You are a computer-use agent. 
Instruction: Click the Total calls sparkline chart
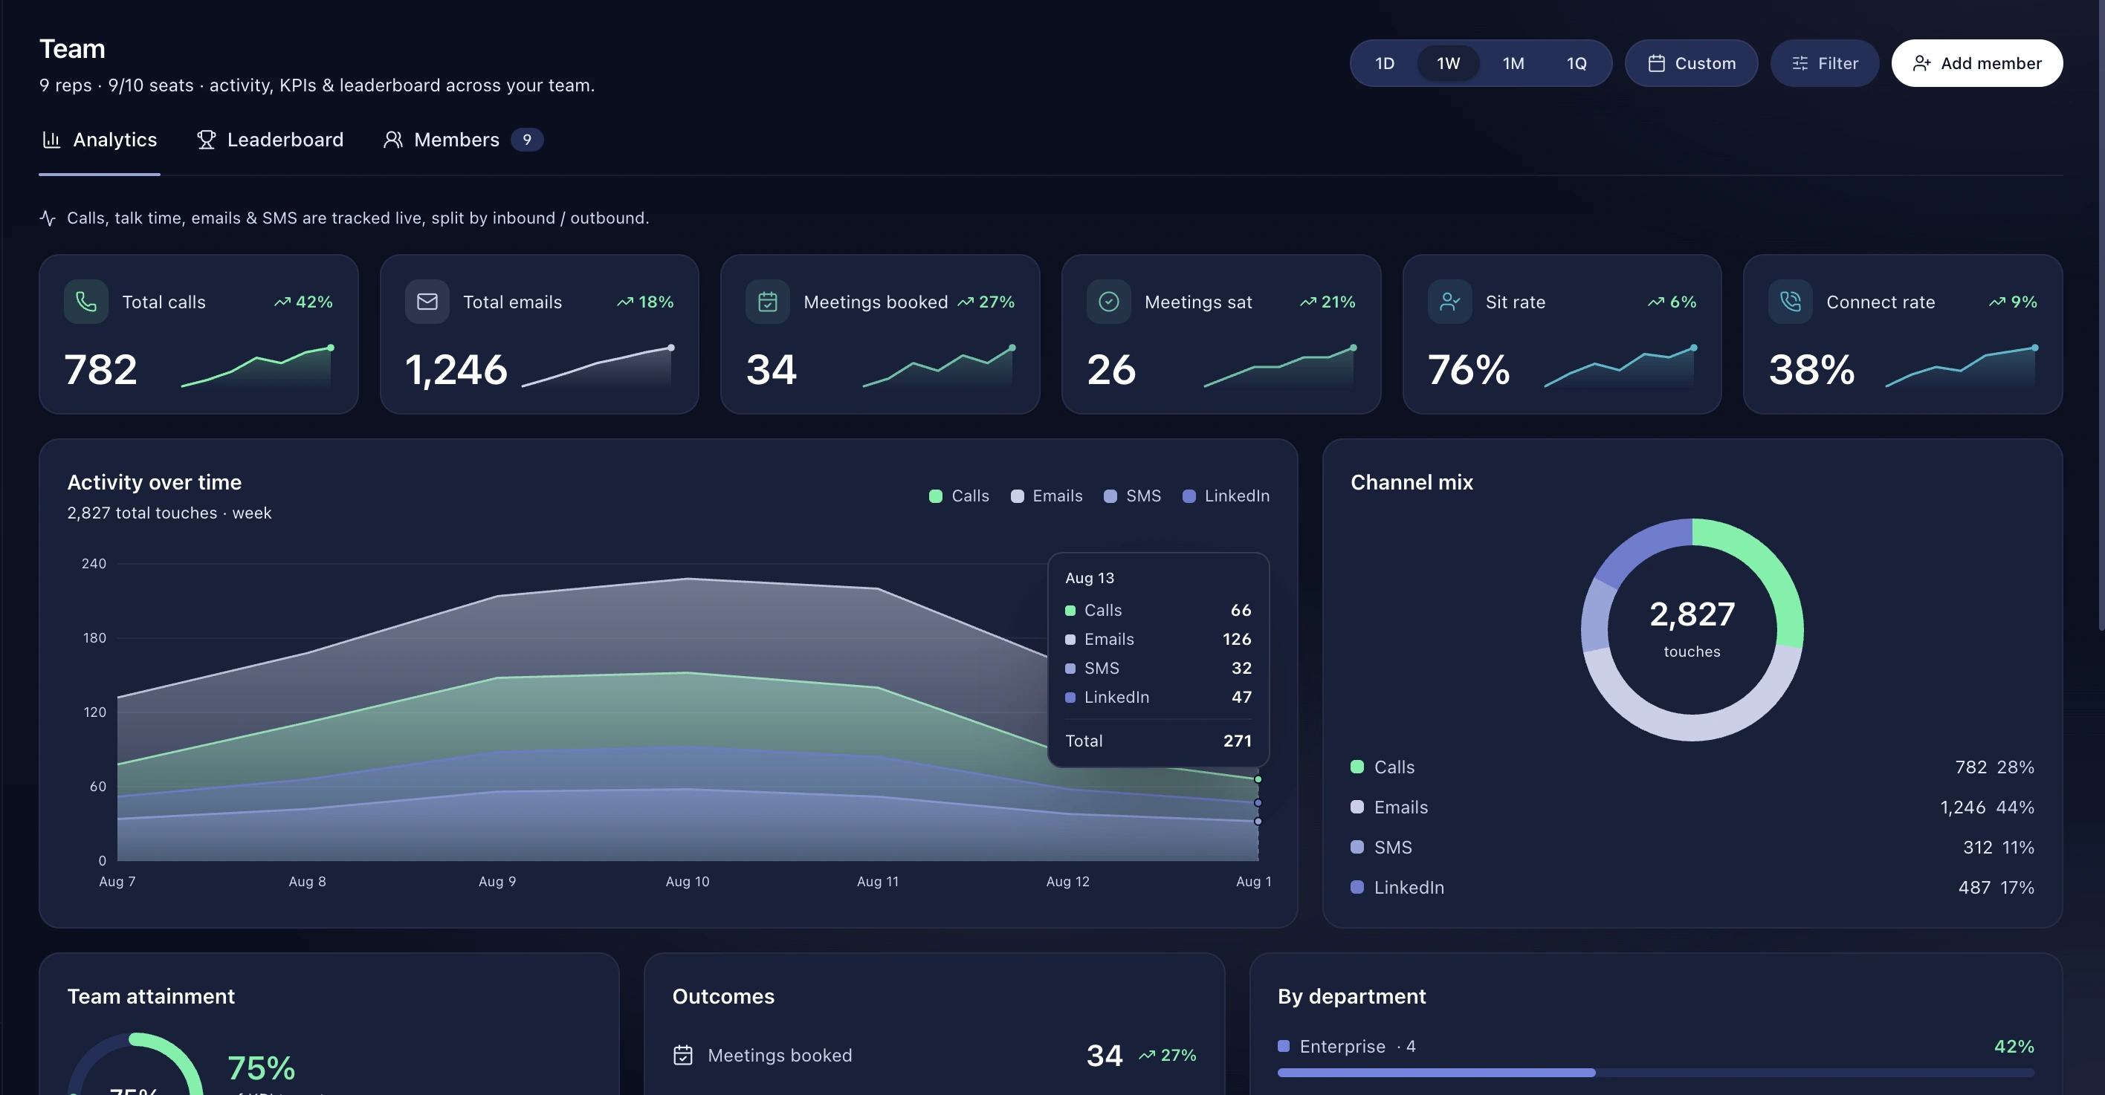(256, 365)
